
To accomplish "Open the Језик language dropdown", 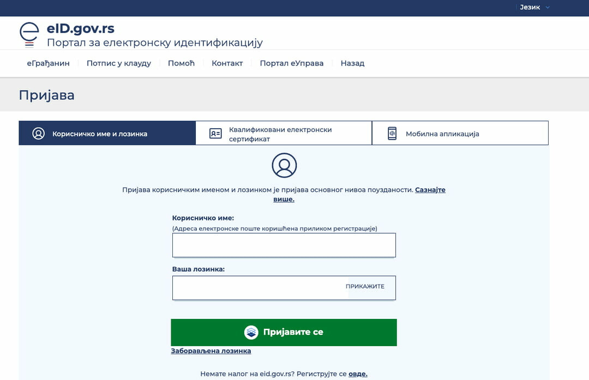I will click(x=530, y=8).
